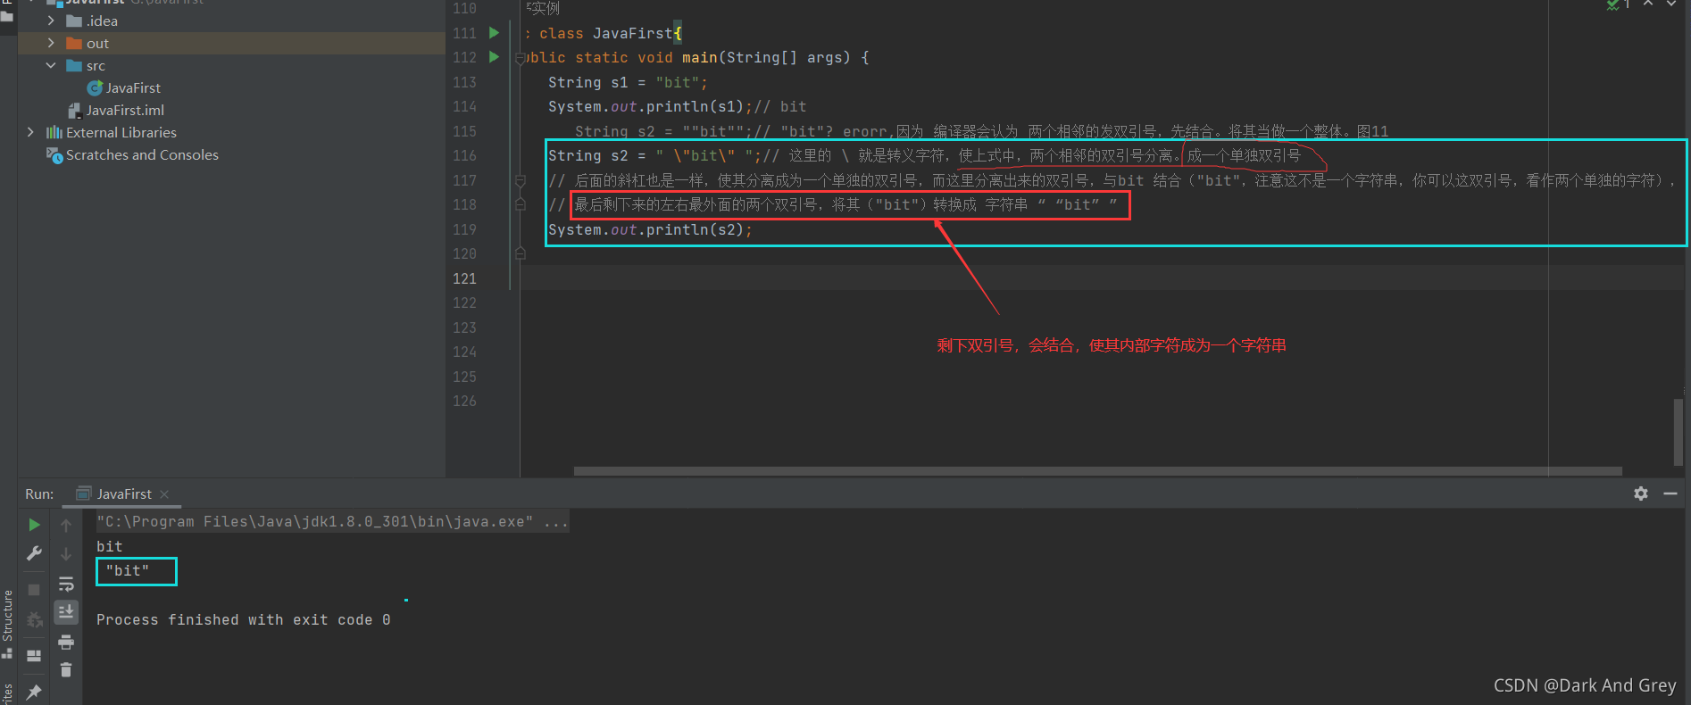The height and width of the screenshot is (705, 1691).
Task: Run main method from gutter arrow on line 112
Action: pos(494,57)
